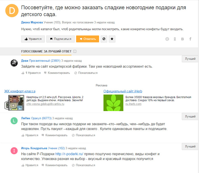Select the Голосование за лучший ответ tab

[46, 51]
